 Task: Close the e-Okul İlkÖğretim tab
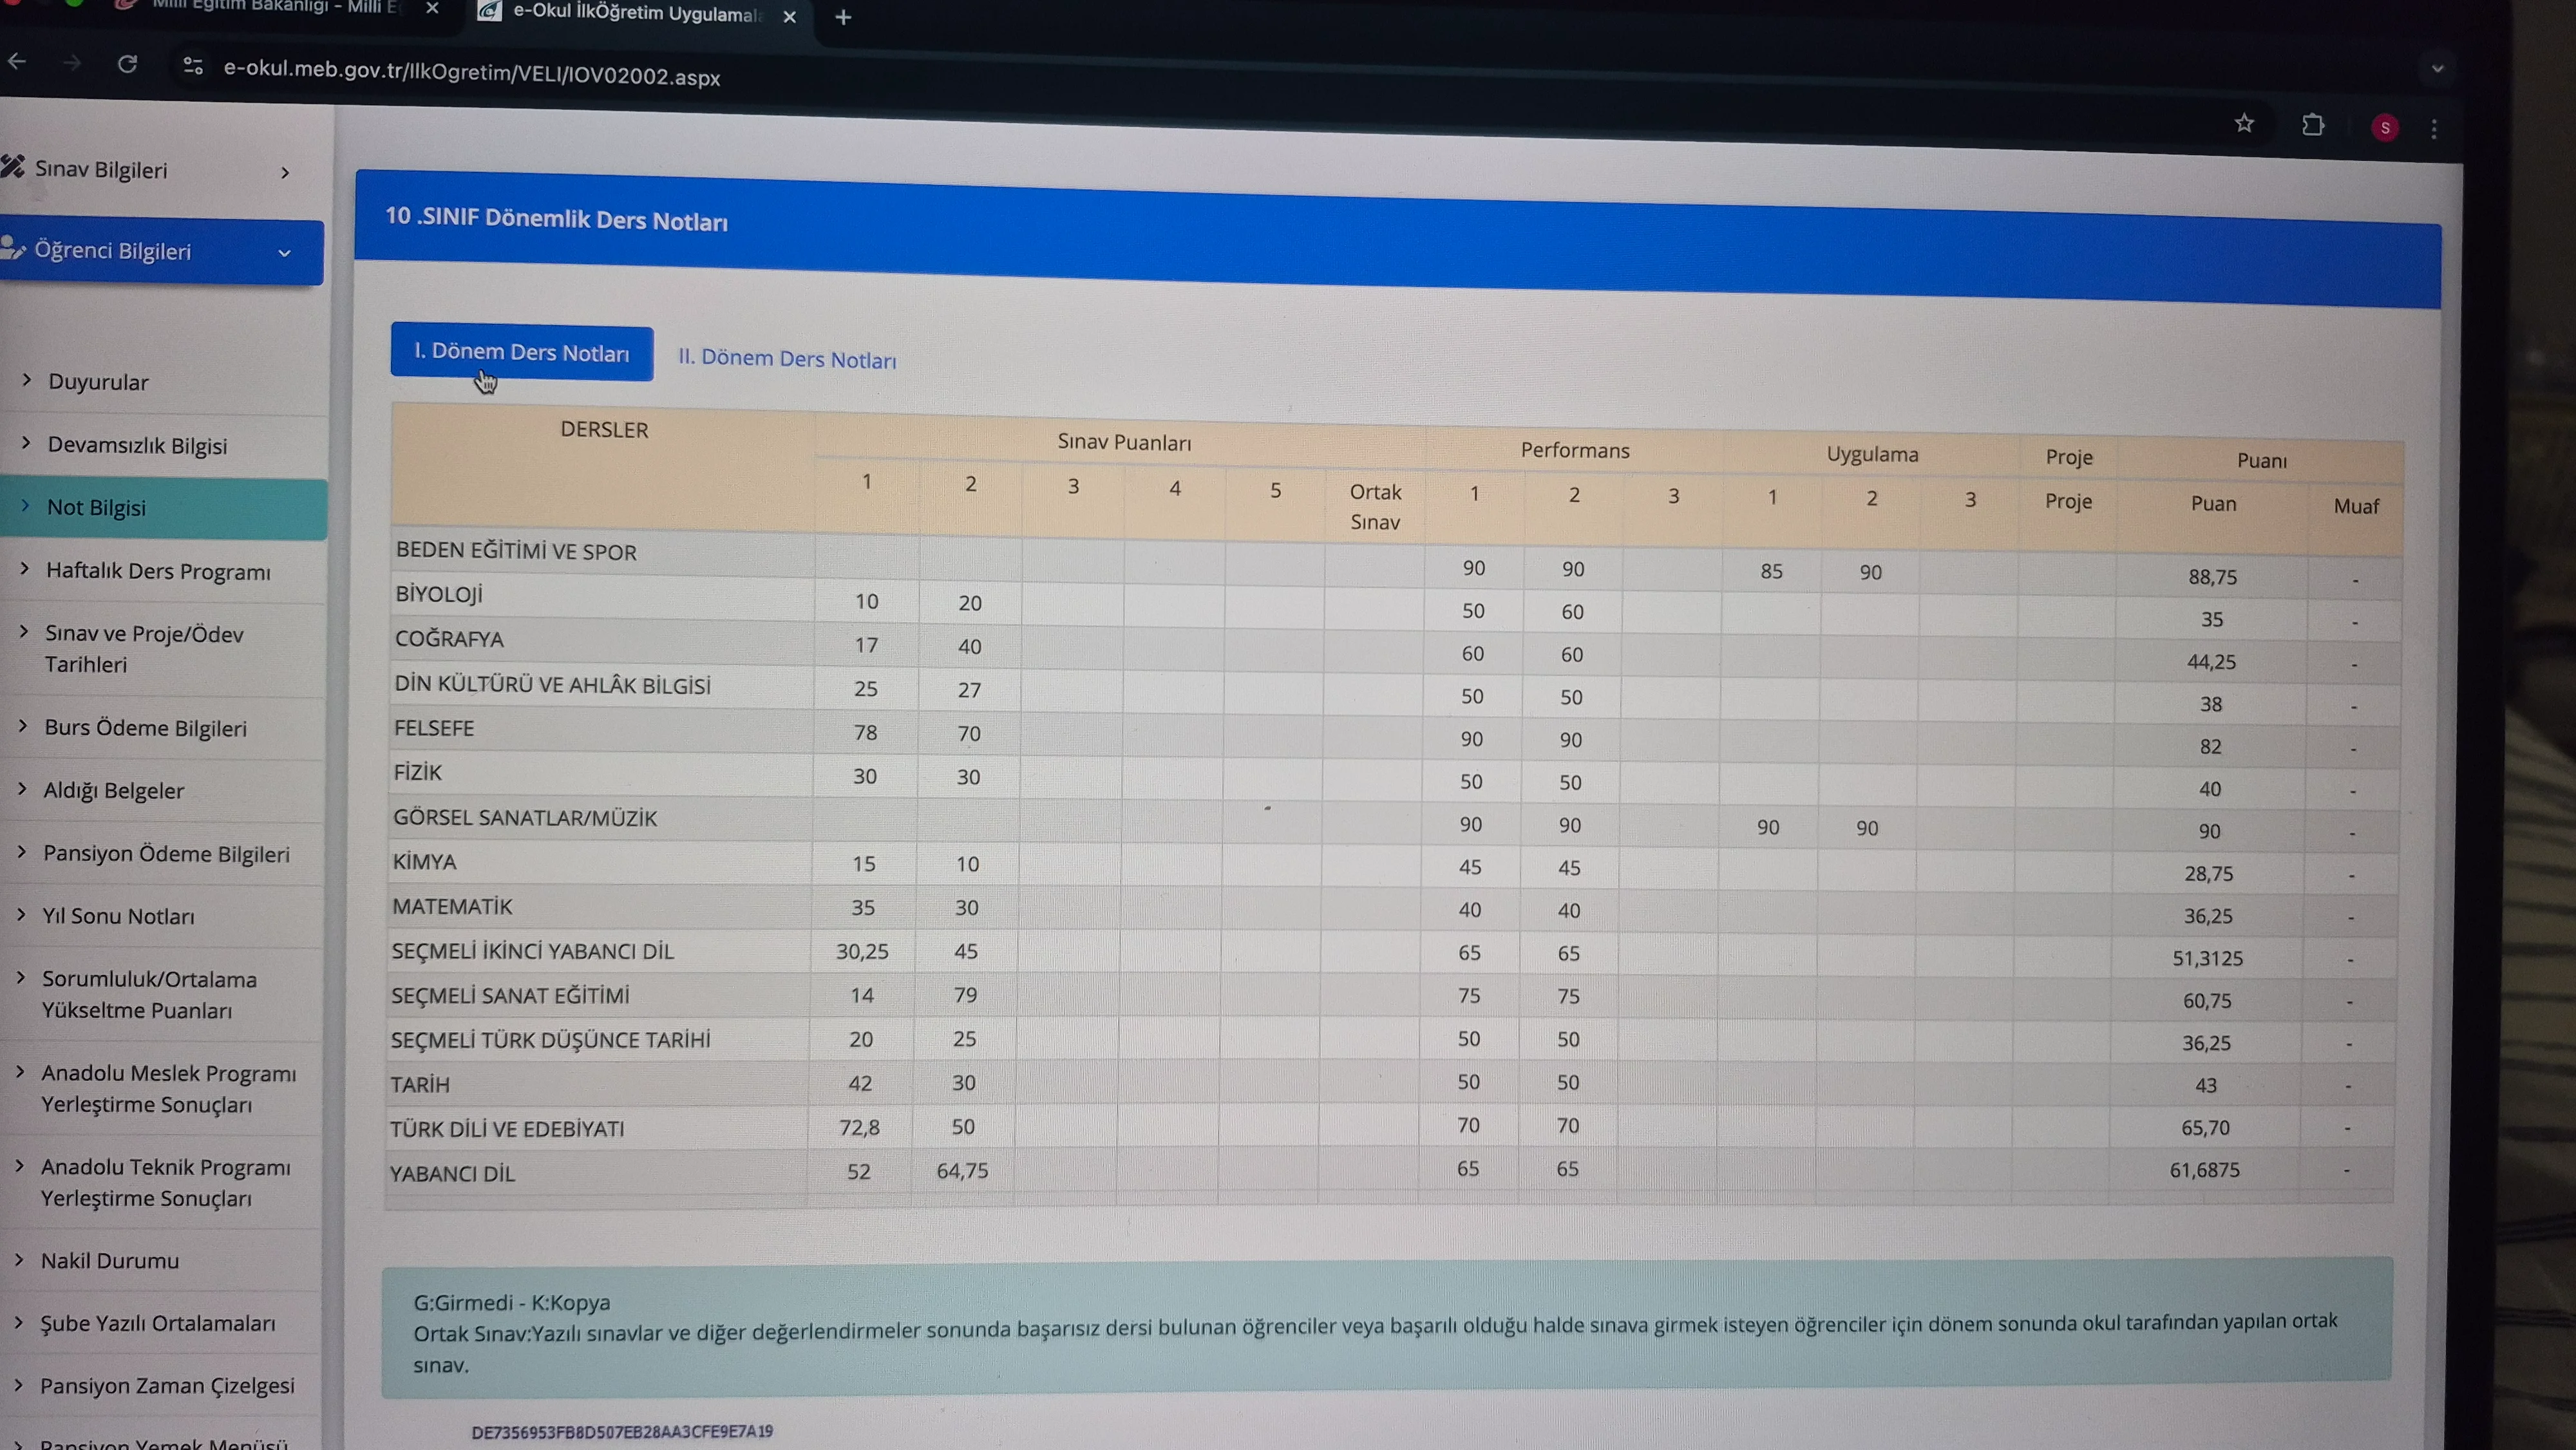pos(789,16)
